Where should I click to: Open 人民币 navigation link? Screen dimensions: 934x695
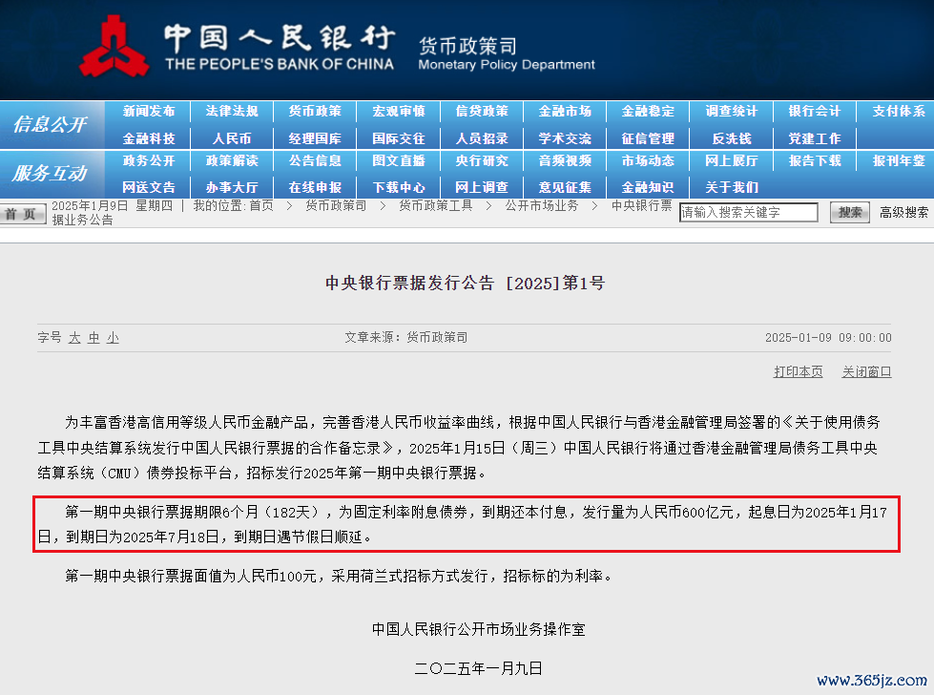(x=232, y=138)
